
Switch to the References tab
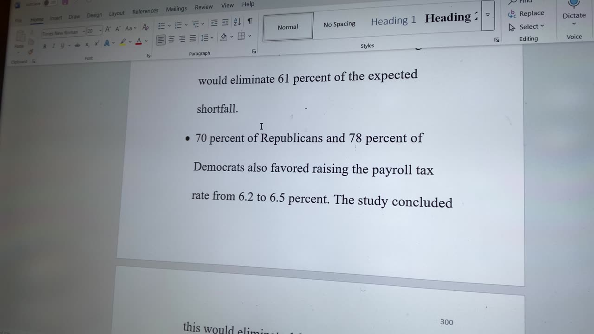(145, 12)
